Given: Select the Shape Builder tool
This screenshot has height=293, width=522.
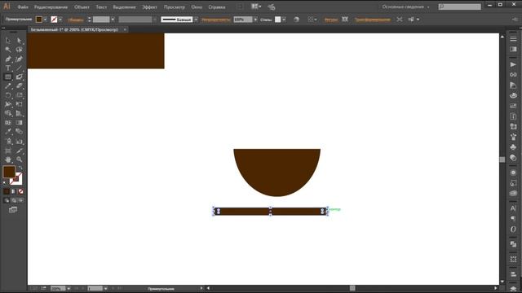Looking at the screenshot, I should click(x=8, y=113).
